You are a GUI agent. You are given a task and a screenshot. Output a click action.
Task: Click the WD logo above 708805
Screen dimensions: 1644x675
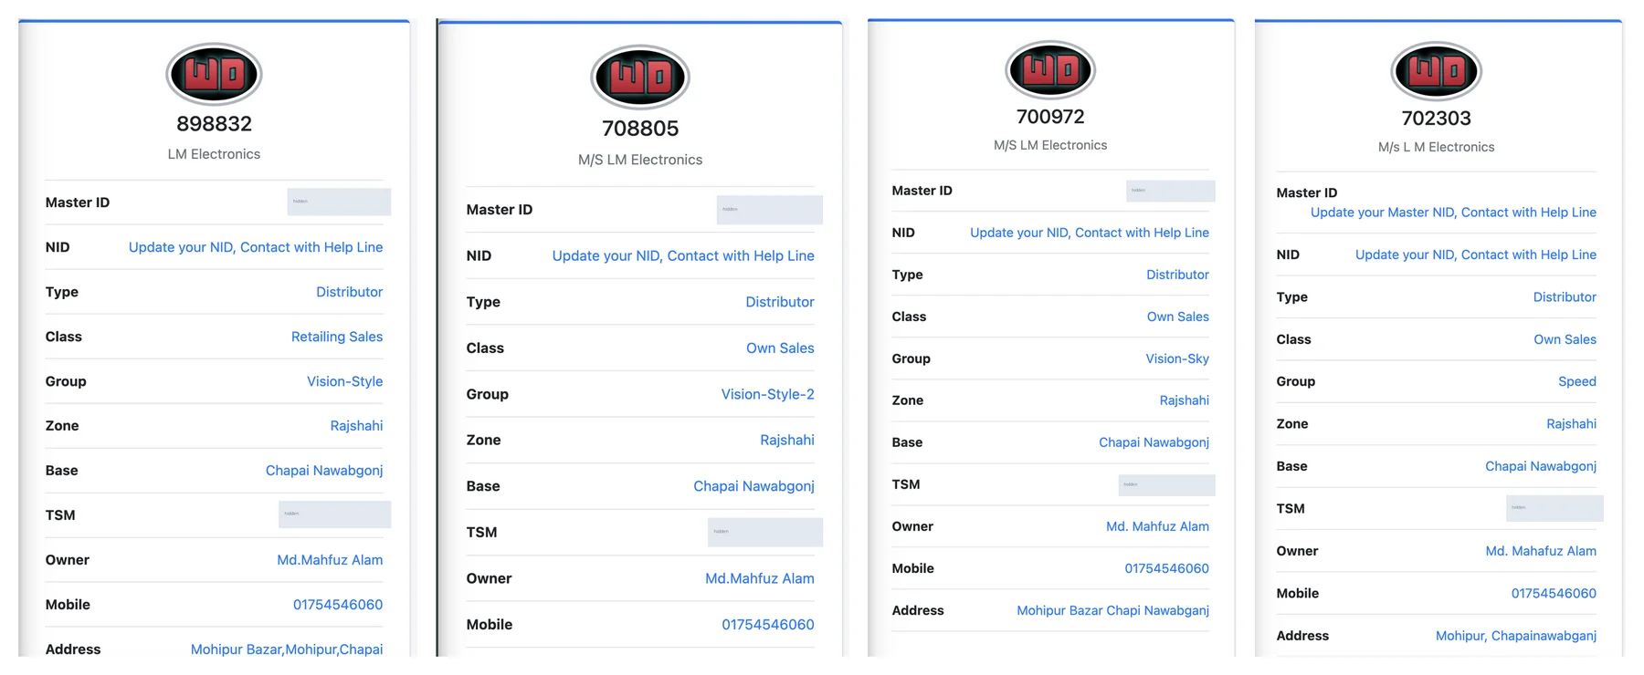point(640,77)
